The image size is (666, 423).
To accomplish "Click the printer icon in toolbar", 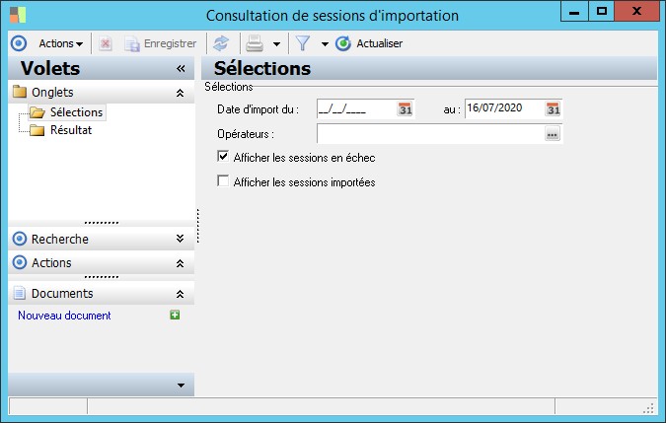I will (x=254, y=43).
